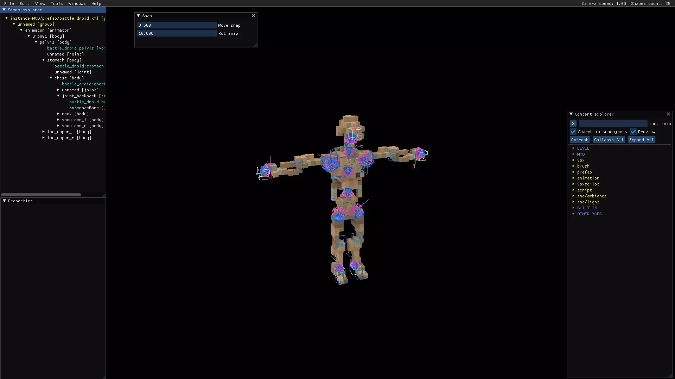675x379 pixels.
Task: Expand the leg_upper_r [body] node
Action: 43,138
